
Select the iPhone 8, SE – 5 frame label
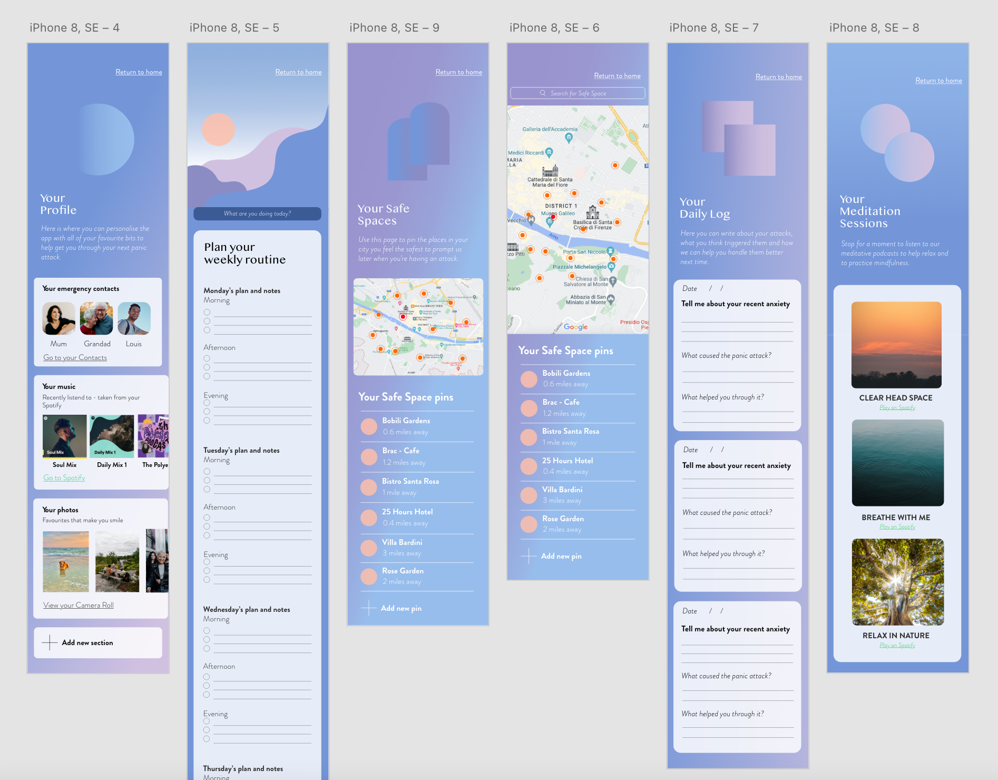[x=234, y=28]
